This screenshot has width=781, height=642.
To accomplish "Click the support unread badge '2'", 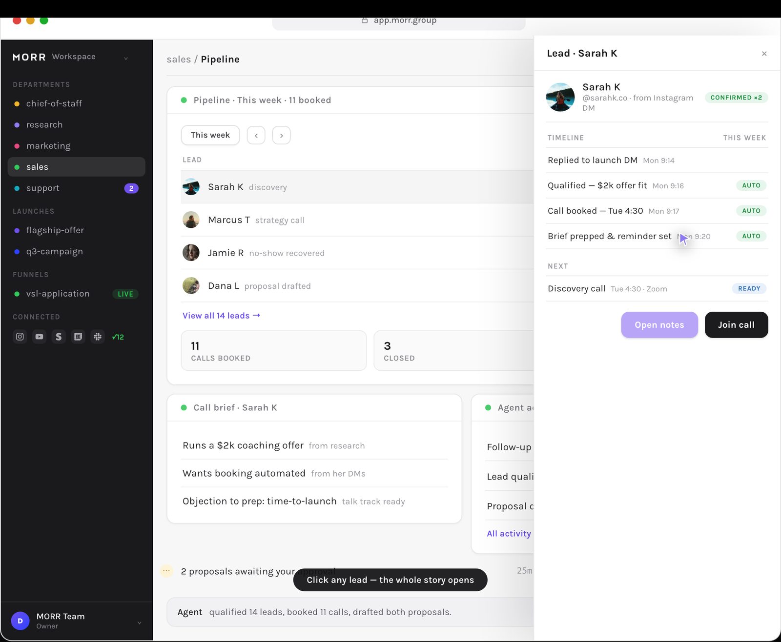I will coord(131,188).
